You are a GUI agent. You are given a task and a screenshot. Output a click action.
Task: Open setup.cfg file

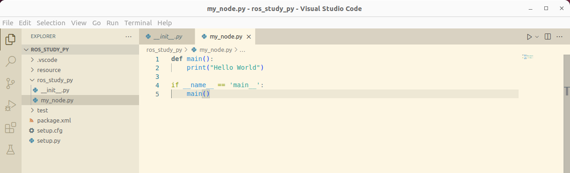(80, 130)
